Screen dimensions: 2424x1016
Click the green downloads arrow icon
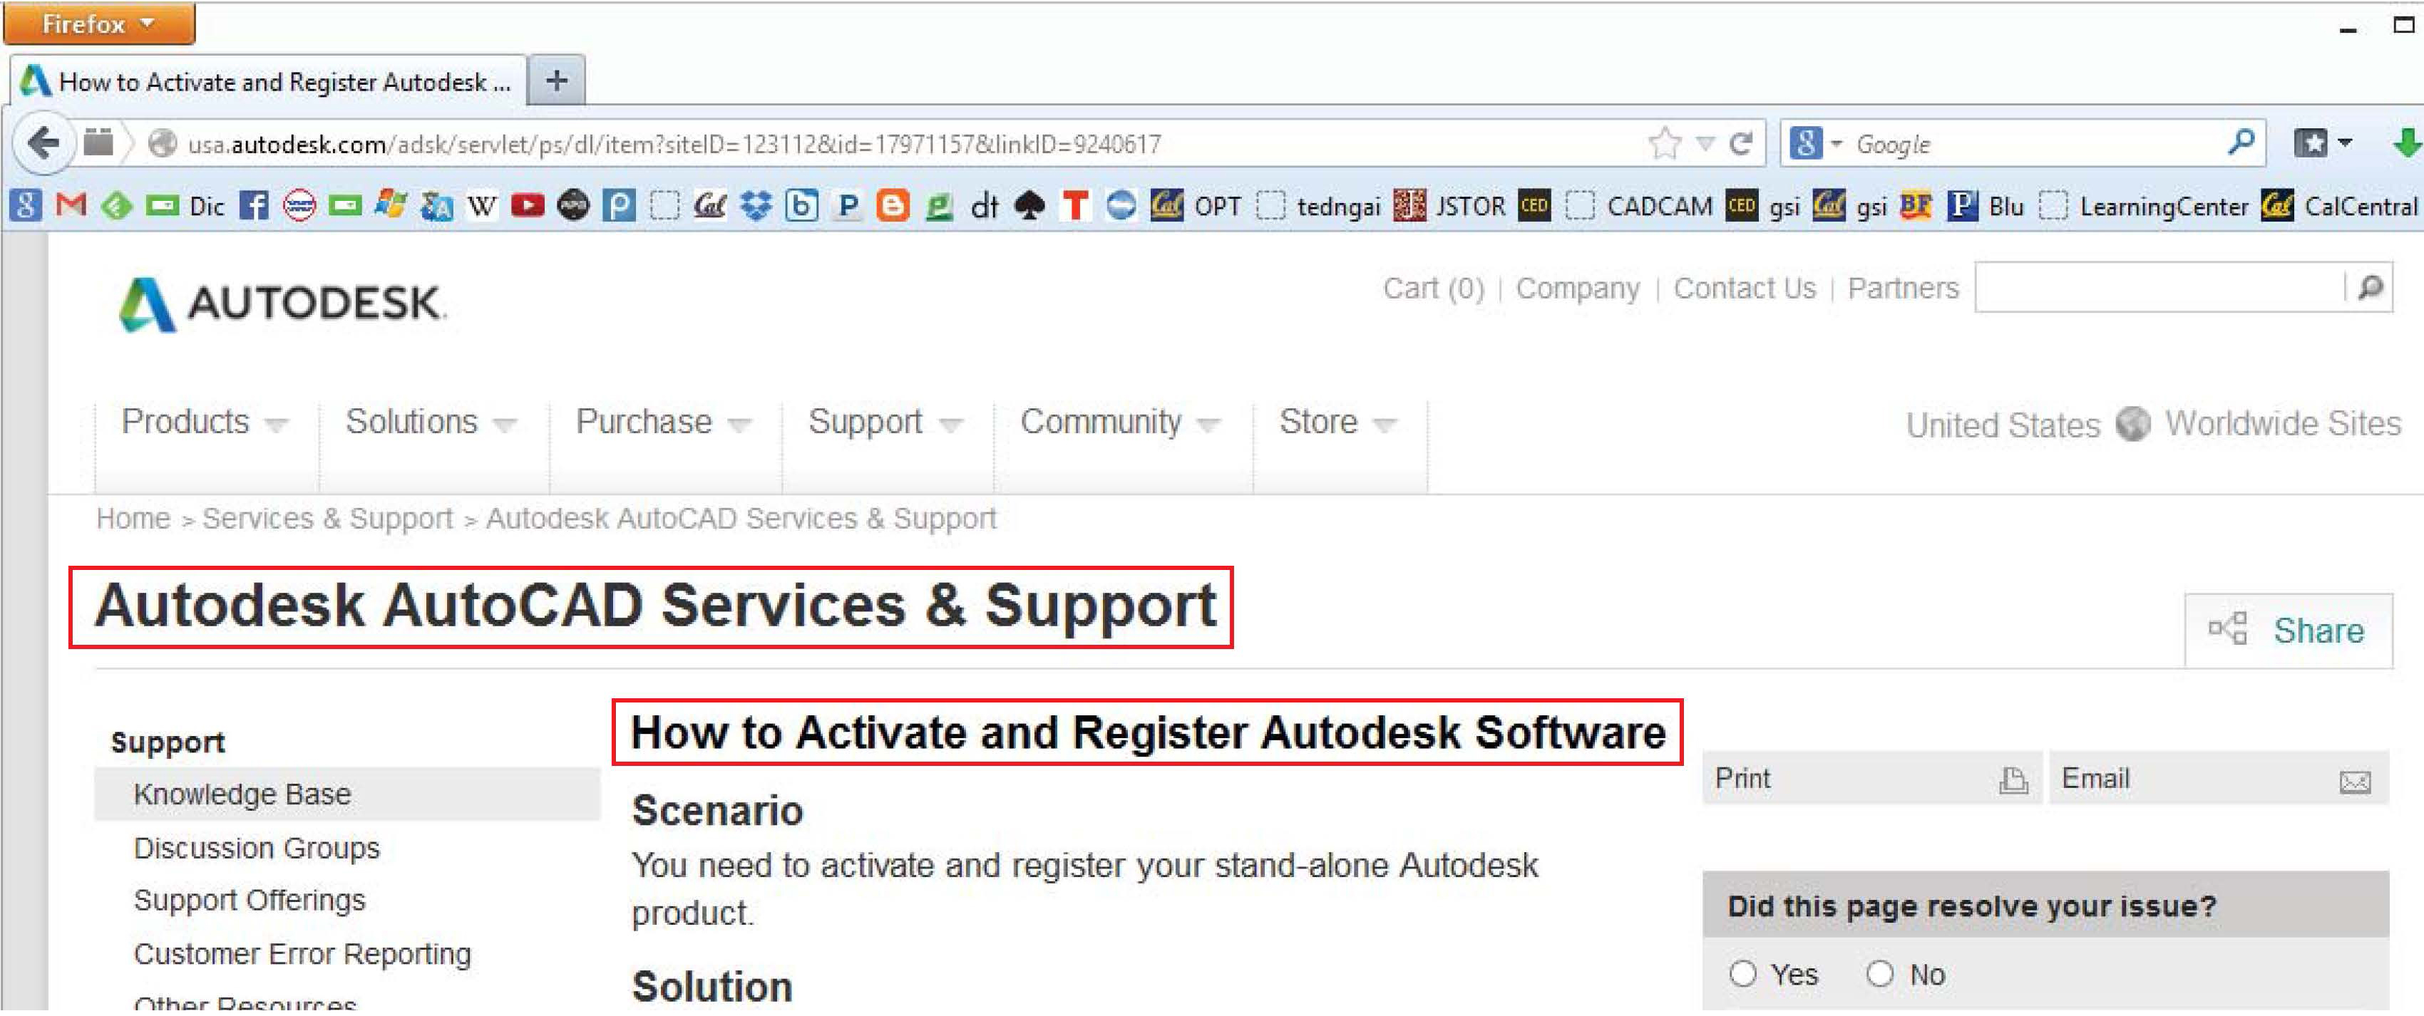point(2405,144)
